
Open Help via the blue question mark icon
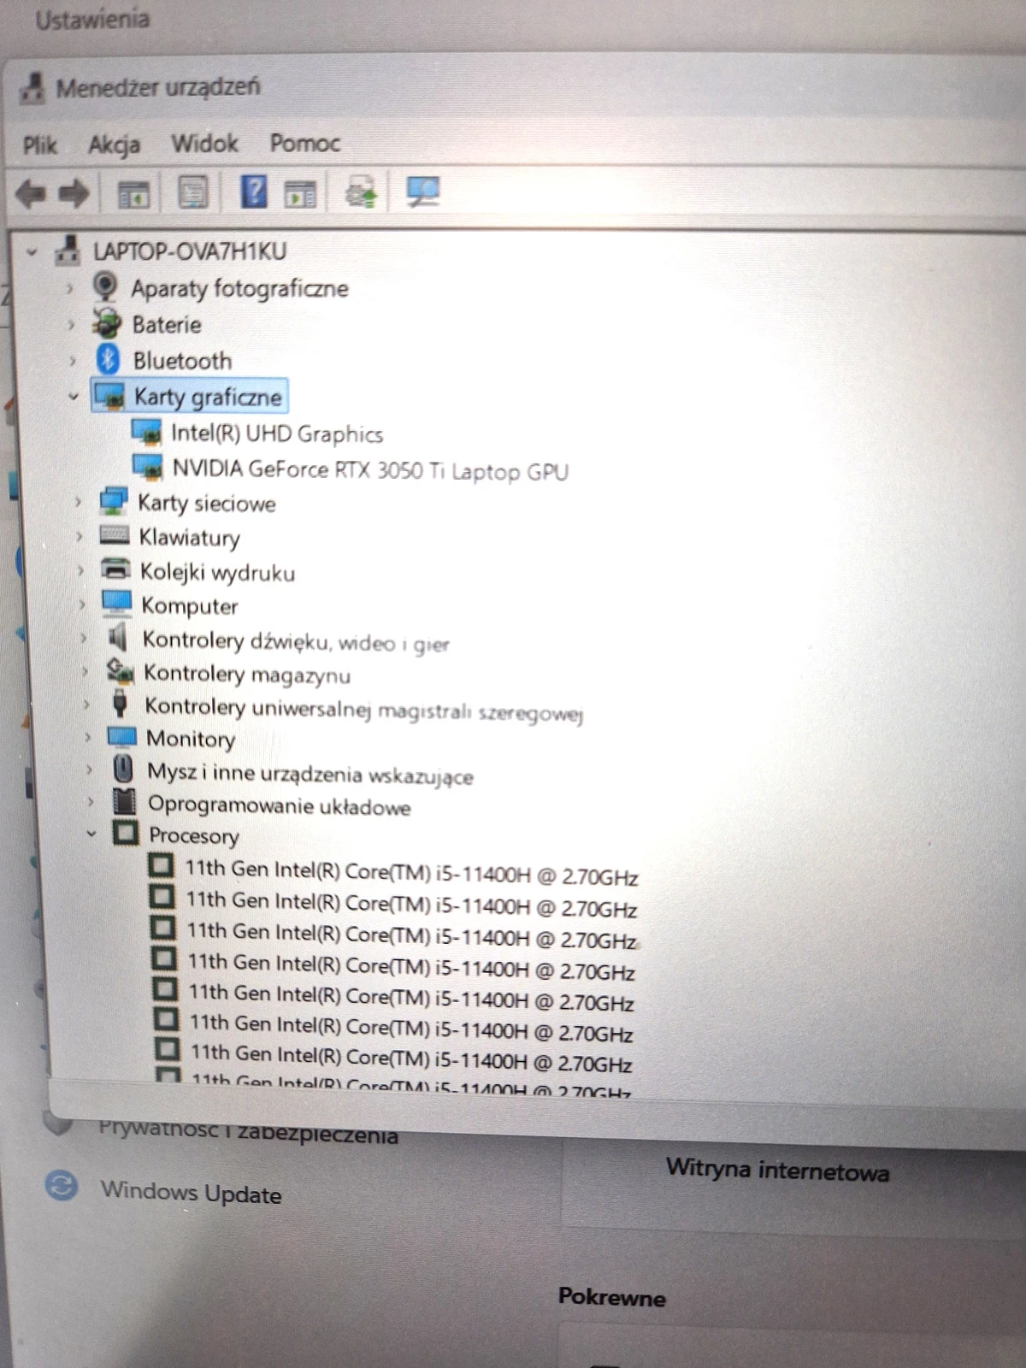click(x=254, y=192)
